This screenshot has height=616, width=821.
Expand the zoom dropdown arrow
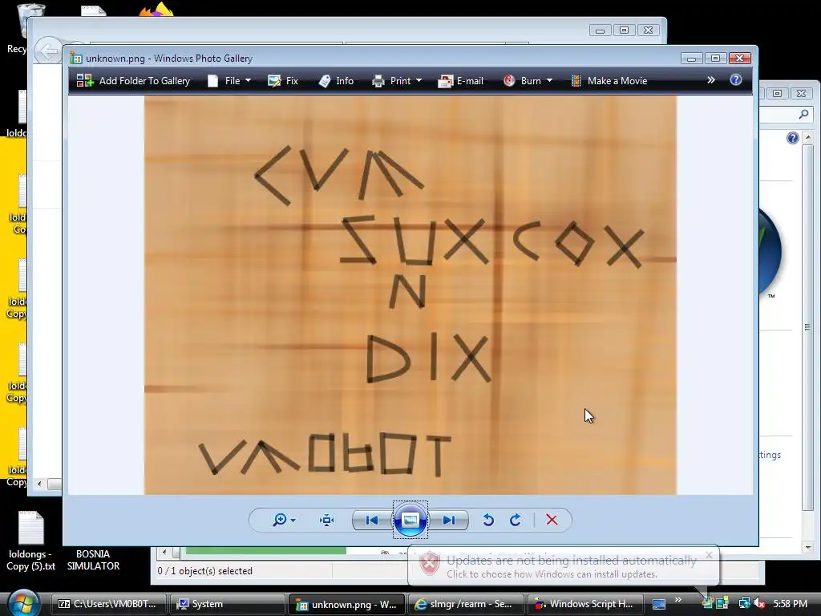click(293, 520)
